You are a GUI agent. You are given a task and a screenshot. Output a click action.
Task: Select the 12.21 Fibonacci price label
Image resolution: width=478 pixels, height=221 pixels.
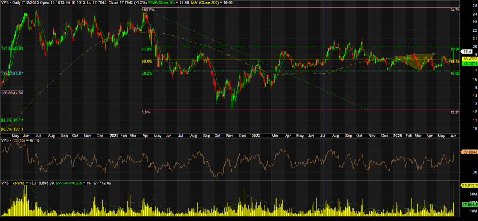(455, 112)
